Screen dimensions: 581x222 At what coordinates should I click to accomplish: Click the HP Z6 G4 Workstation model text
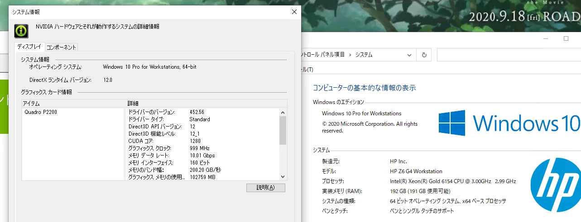416,171
